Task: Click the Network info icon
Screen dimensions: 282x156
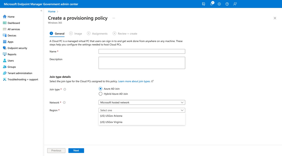Action: pyautogui.click(x=64, y=102)
